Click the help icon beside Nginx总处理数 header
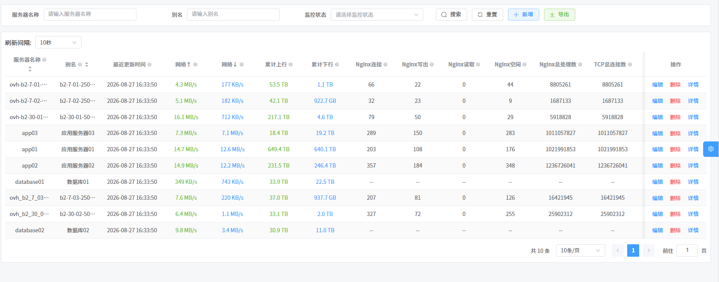Screen dimensions: 719x282 tap(580, 65)
